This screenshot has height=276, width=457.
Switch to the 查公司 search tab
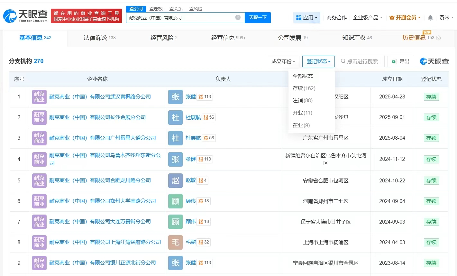point(136,9)
